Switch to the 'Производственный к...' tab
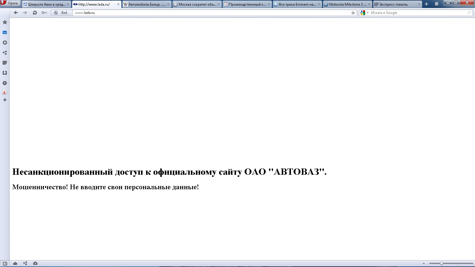475x267 pixels. point(247,4)
